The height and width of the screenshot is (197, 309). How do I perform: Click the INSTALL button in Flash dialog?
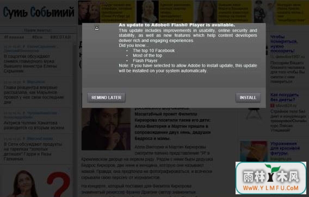click(x=248, y=98)
